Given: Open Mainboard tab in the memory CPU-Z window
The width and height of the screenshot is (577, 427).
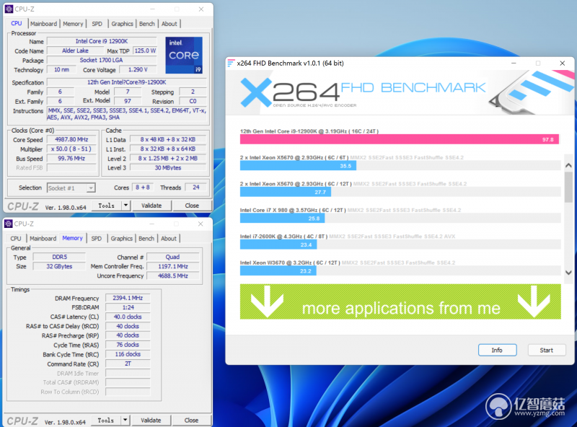Looking at the screenshot, I should click(x=43, y=239).
